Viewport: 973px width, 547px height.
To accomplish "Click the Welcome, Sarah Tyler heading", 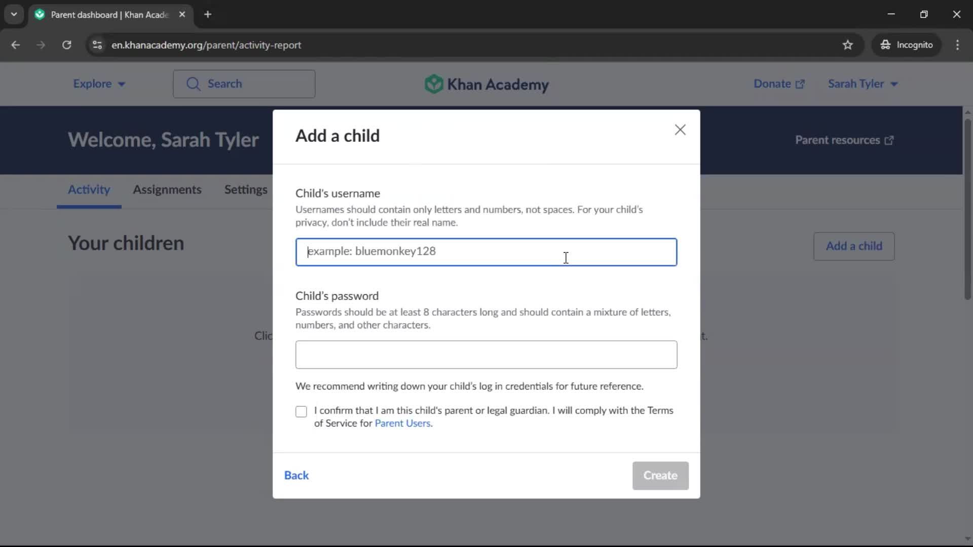I will point(163,140).
